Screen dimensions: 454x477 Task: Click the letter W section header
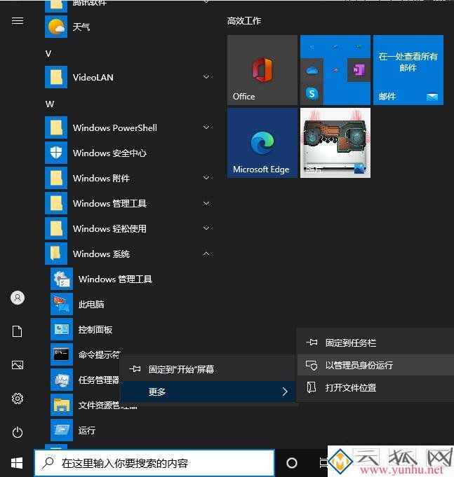(50, 104)
